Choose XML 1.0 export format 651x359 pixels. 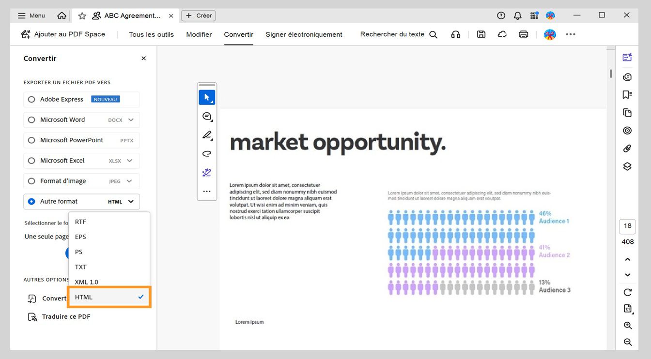pos(86,282)
